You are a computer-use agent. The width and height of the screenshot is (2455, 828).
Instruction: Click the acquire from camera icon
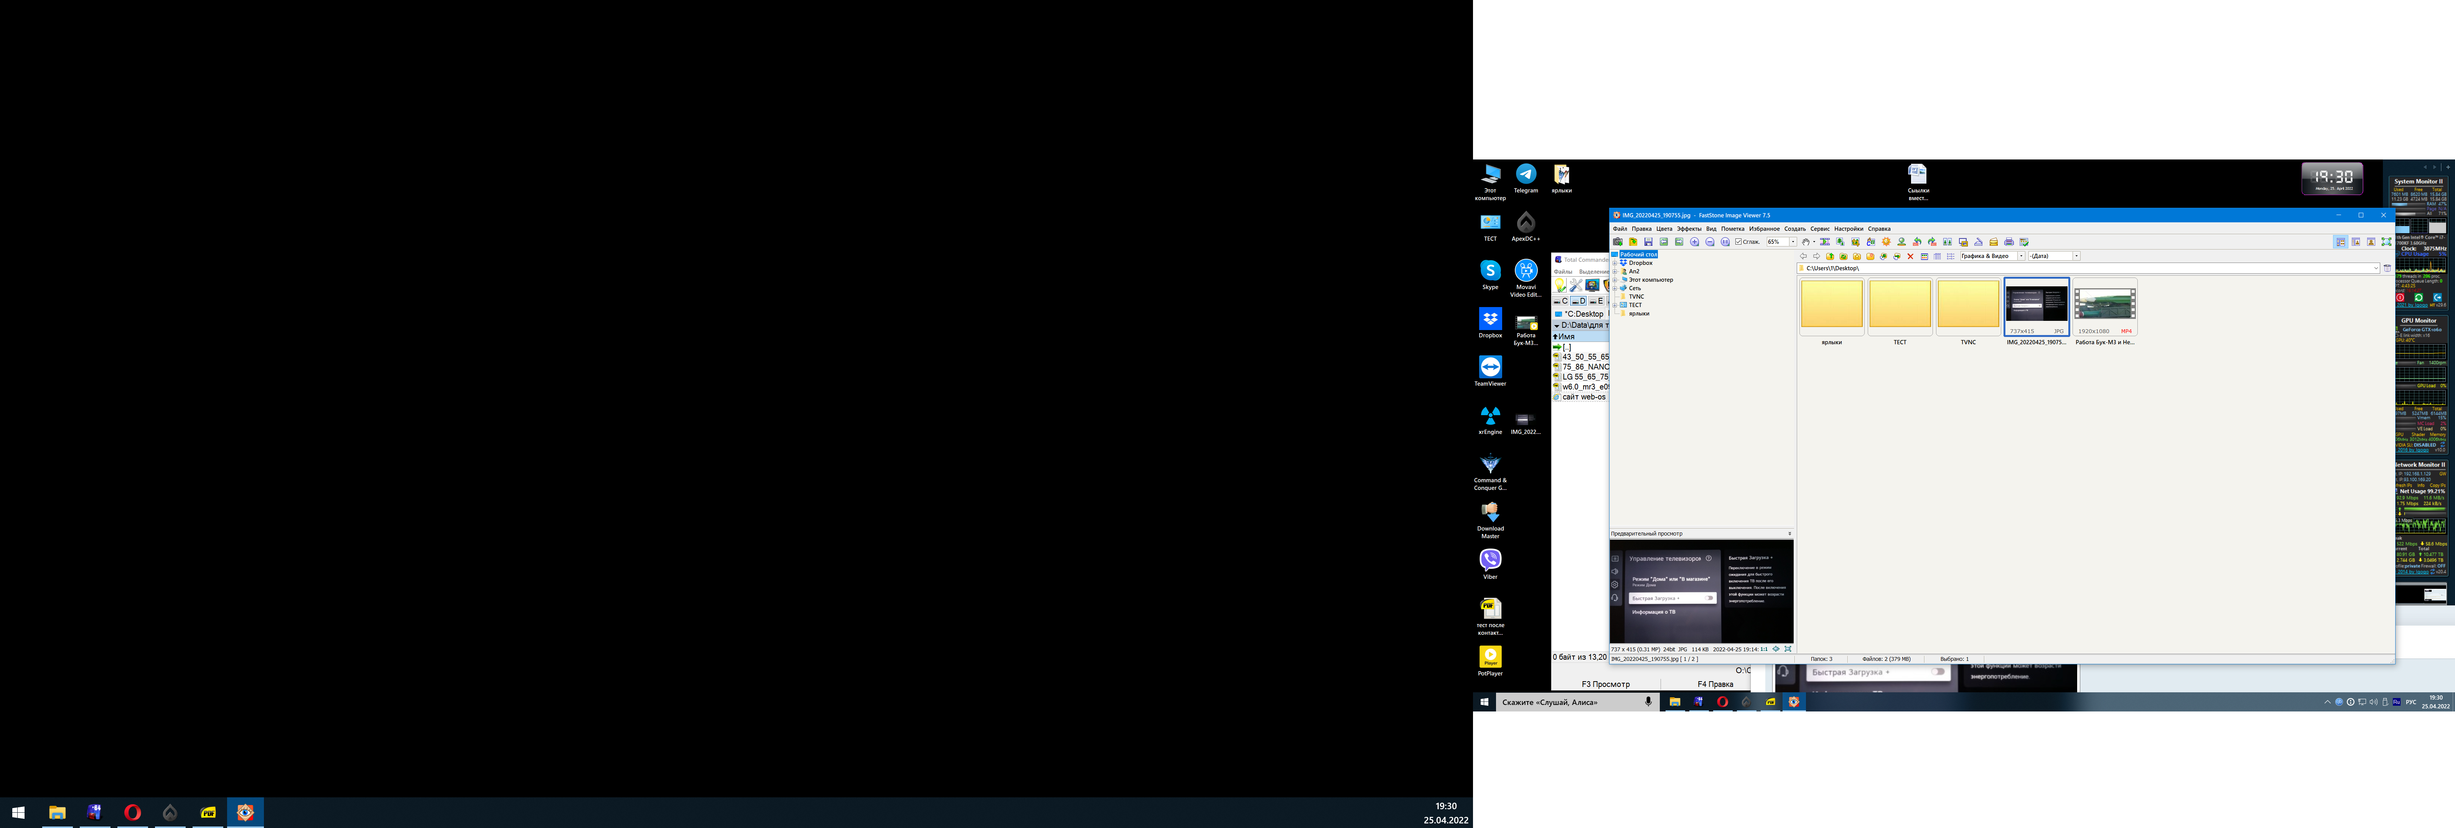1618,242
